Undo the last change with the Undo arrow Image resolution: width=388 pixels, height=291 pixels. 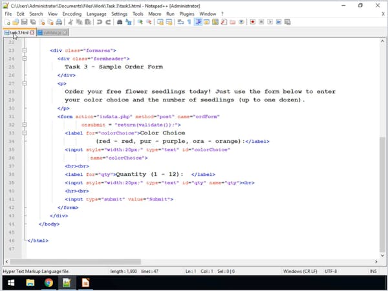click(x=100, y=22)
